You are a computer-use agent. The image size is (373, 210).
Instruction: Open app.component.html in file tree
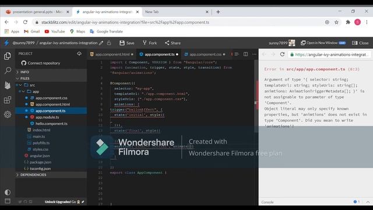(x=52, y=104)
